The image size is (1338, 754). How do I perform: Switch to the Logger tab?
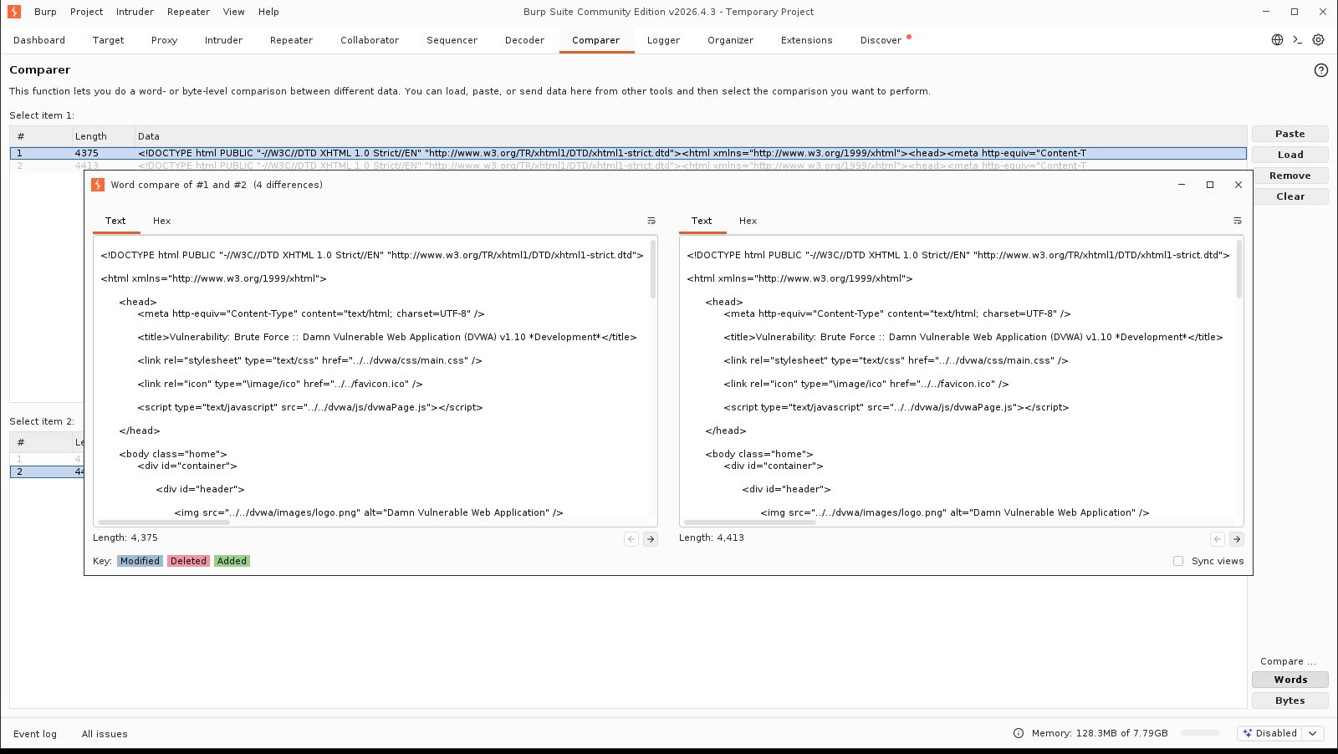tap(663, 40)
